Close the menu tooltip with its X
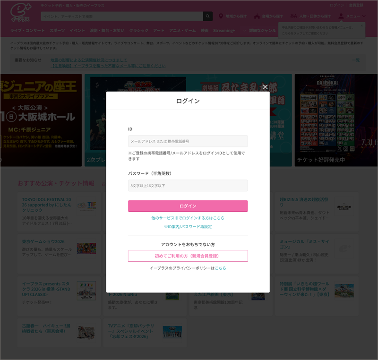This screenshot has height=360, width=378. (x=361, y=26)
